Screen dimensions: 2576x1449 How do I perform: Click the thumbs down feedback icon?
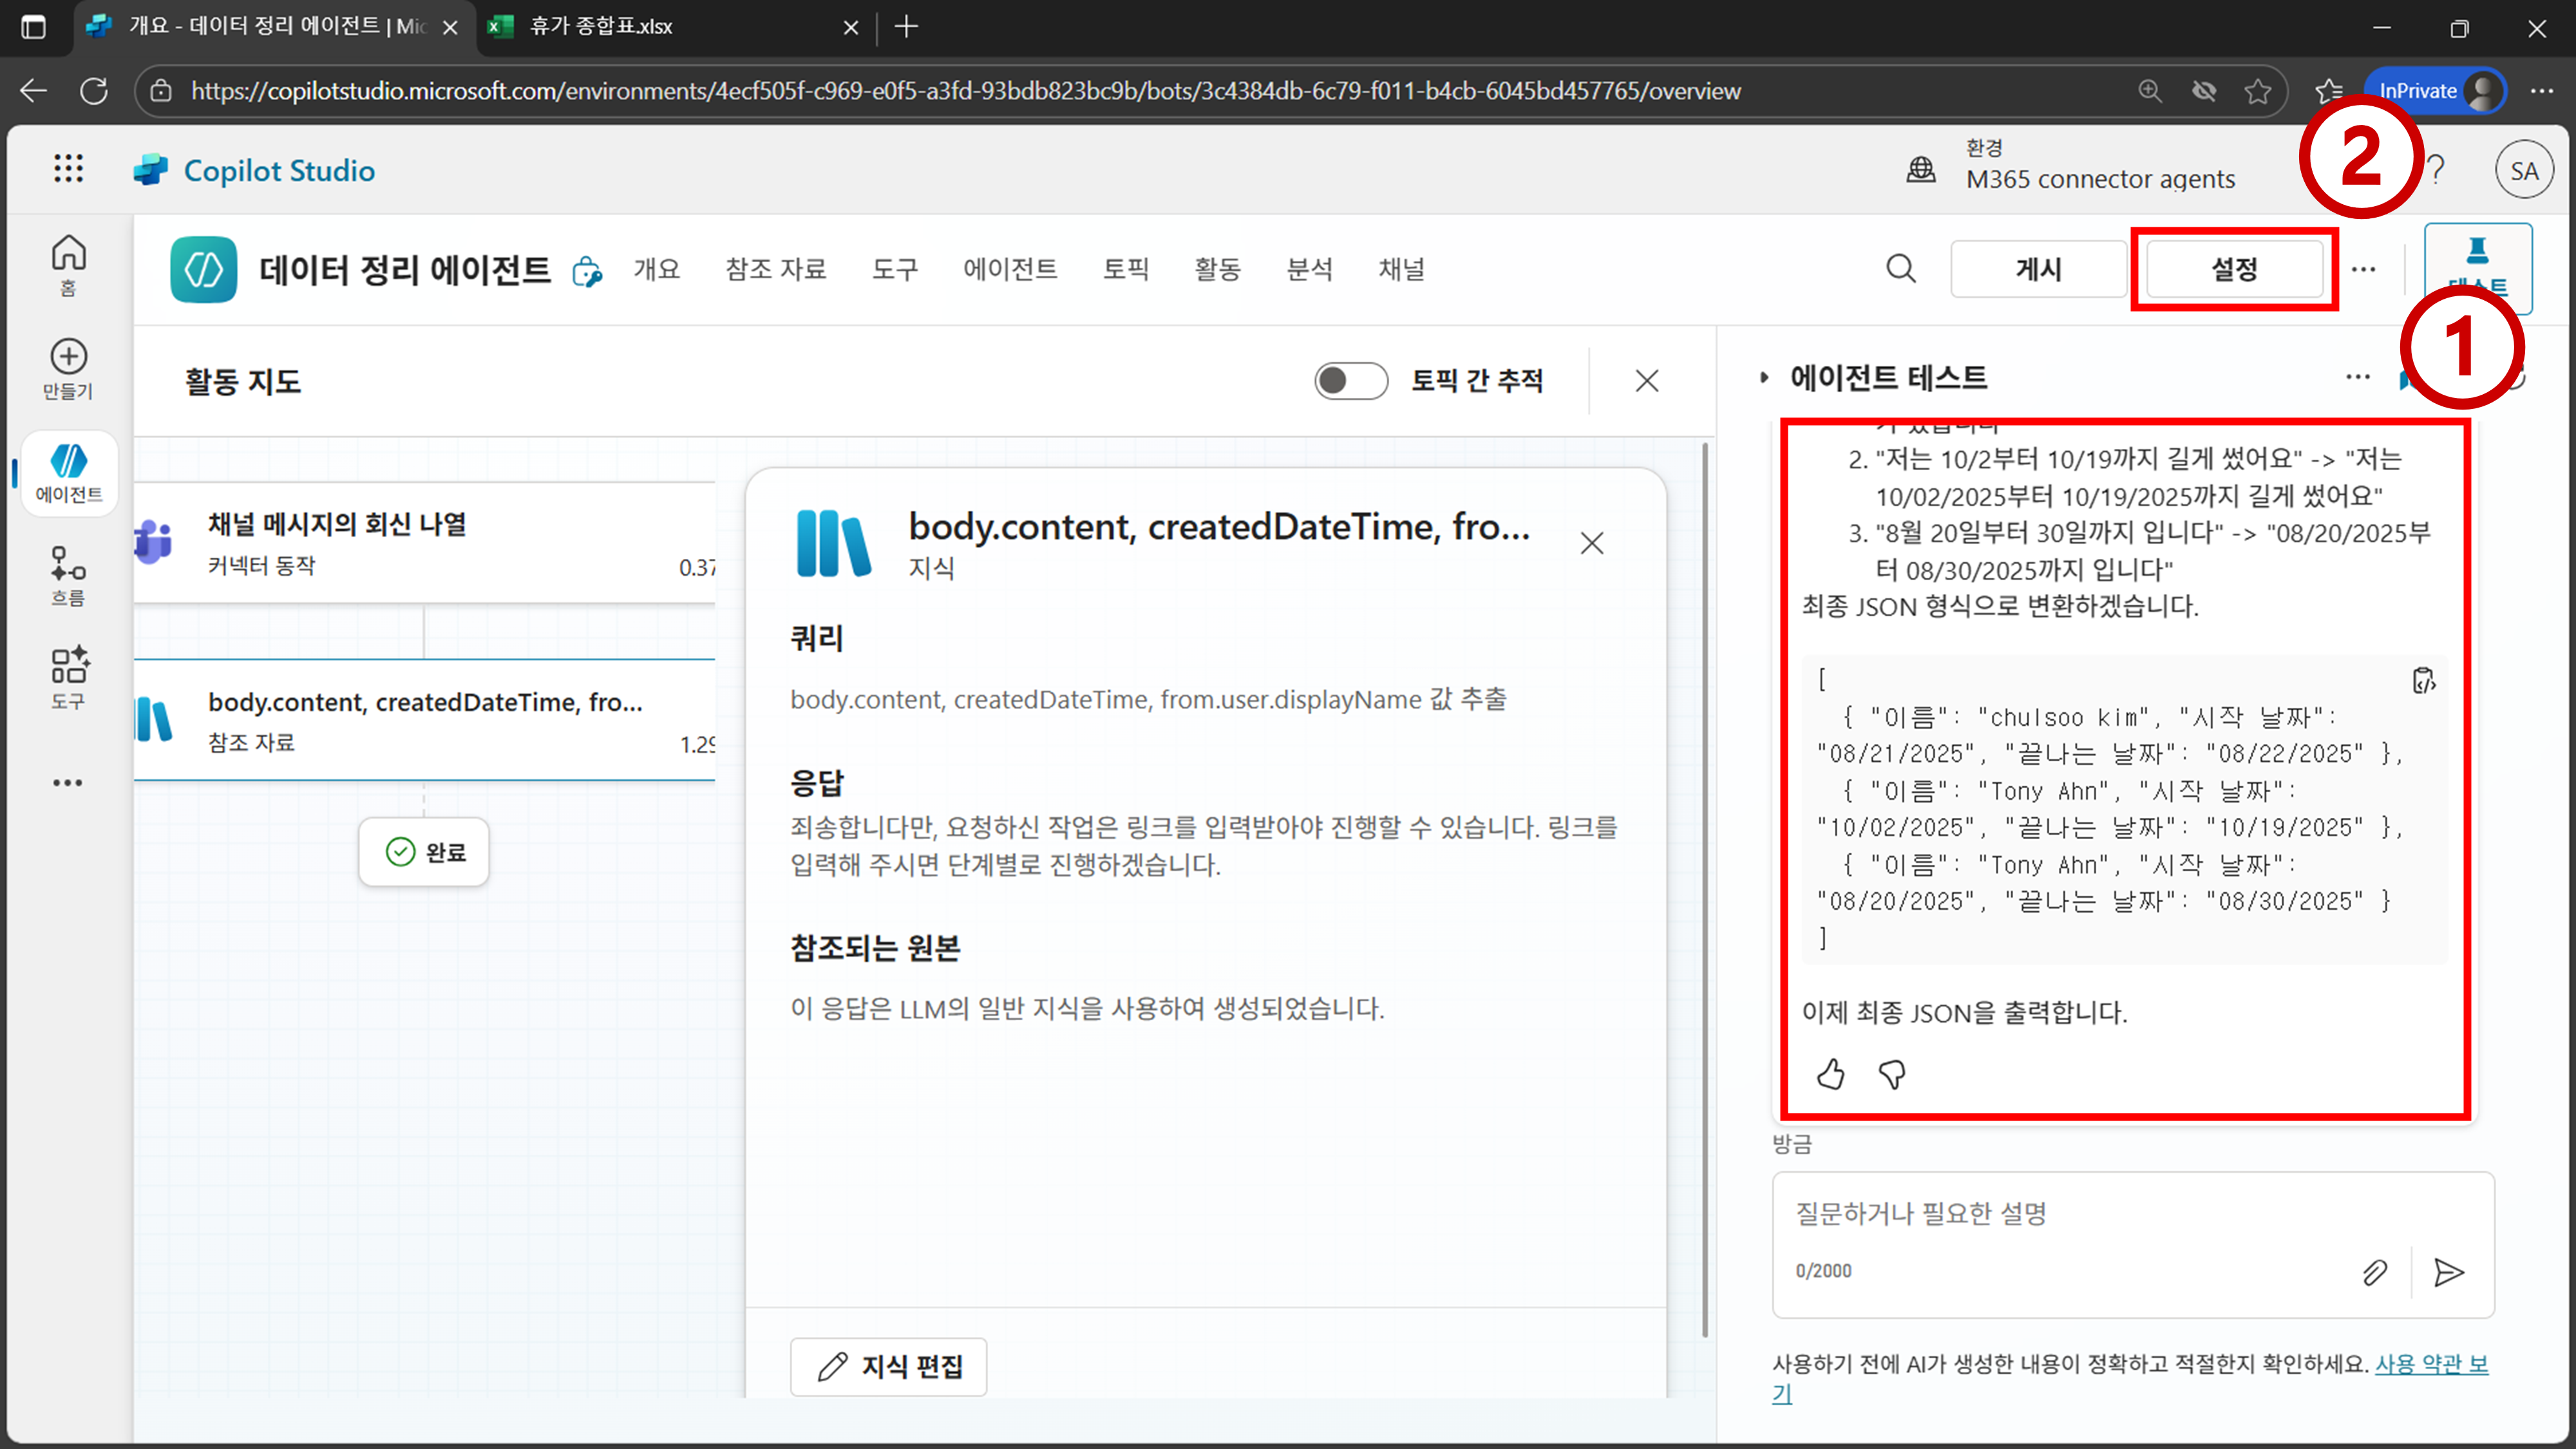pos(1892,1074)
